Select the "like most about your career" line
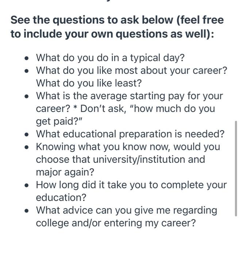Viewport: 239px width, 255px height. coord(131,70)
